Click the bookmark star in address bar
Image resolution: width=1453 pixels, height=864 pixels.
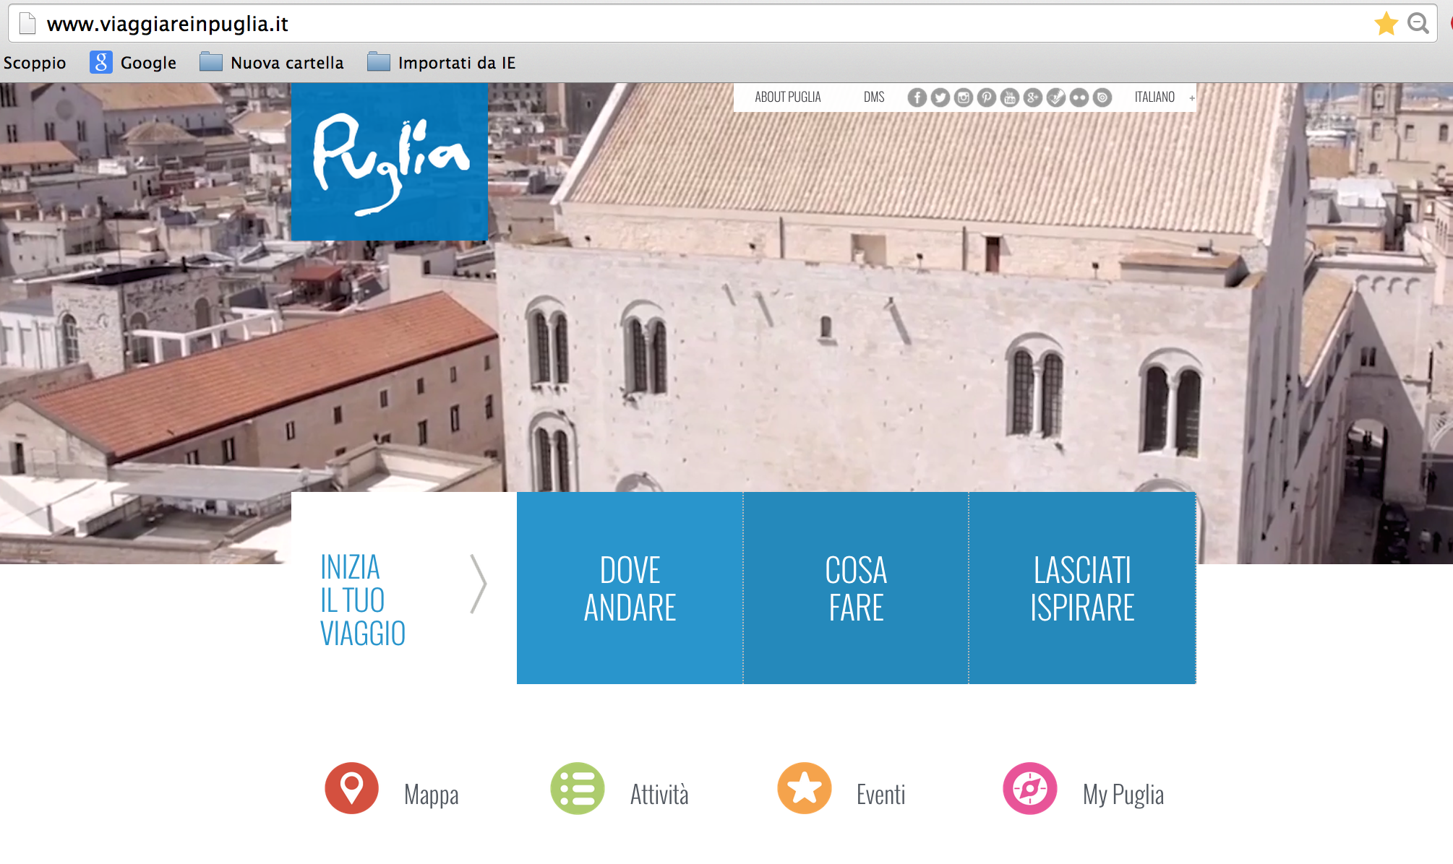(x=1385, y=24)
